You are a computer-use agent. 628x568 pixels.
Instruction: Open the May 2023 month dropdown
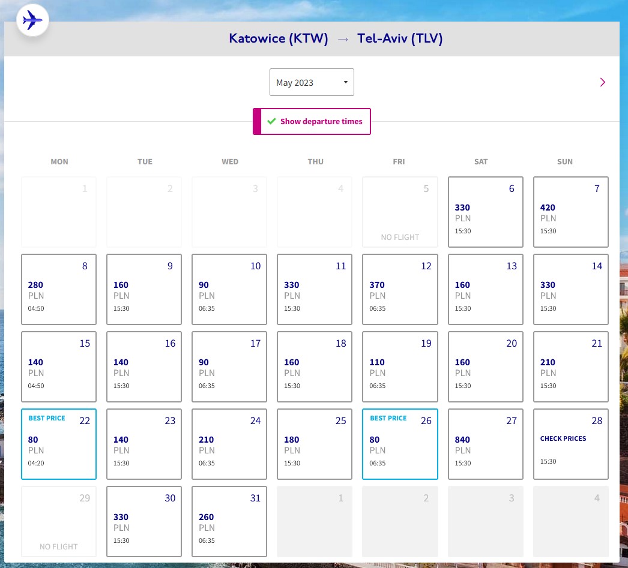(x=312, y=82)
